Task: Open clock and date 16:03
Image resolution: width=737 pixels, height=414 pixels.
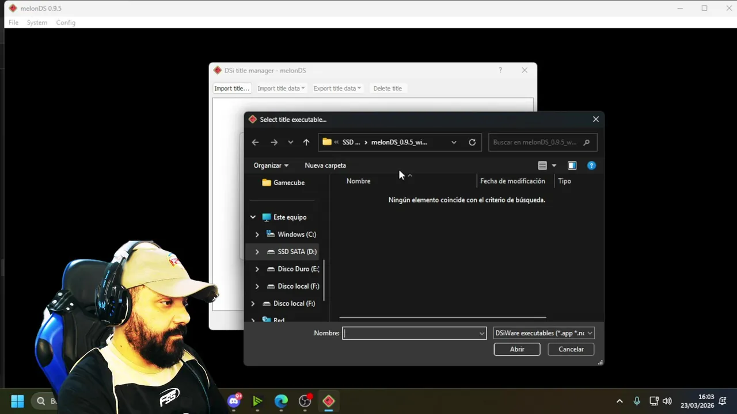Action: point(697,401)
